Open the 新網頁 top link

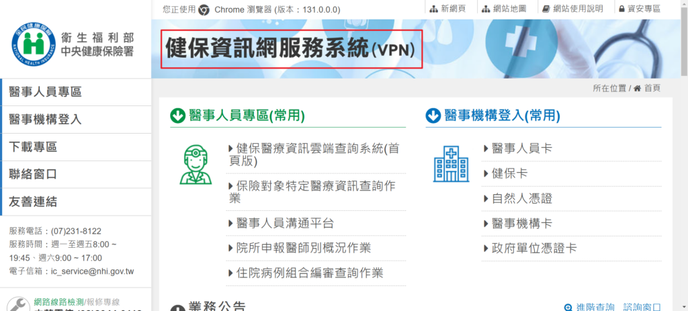tap(447, 9)
